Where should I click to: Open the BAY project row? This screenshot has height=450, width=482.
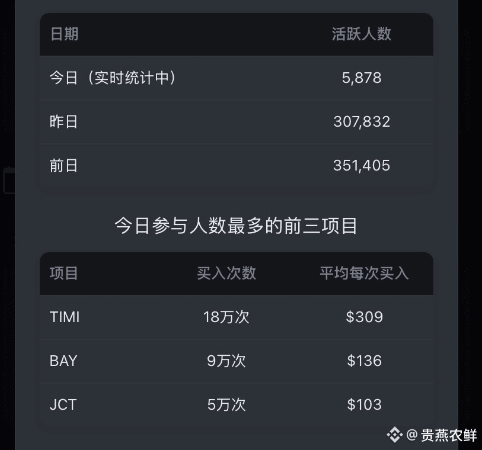237,361
